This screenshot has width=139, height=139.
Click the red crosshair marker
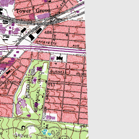click(x=70, y=69)
